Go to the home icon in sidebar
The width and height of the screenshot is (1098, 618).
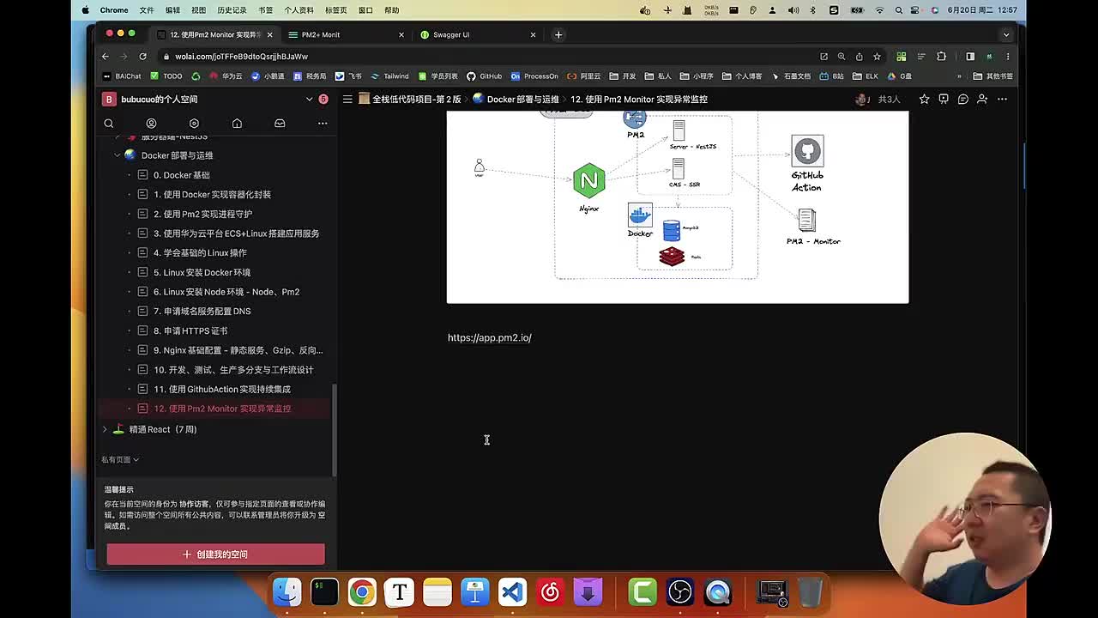tap(237, 124)
